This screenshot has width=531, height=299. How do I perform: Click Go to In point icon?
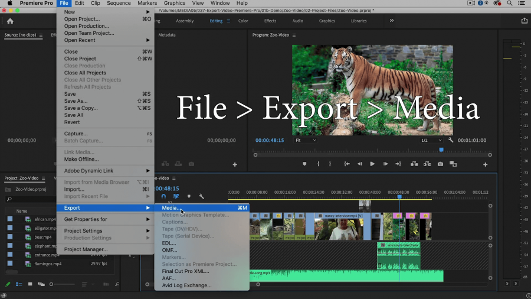click(x=347, y=164)
